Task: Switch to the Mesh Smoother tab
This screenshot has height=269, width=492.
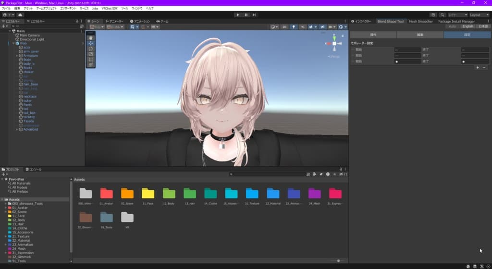Action: [421, 21]
